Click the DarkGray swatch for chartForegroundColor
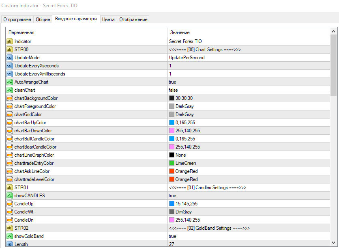The image size is (339, 248). (x=172, y=106)
